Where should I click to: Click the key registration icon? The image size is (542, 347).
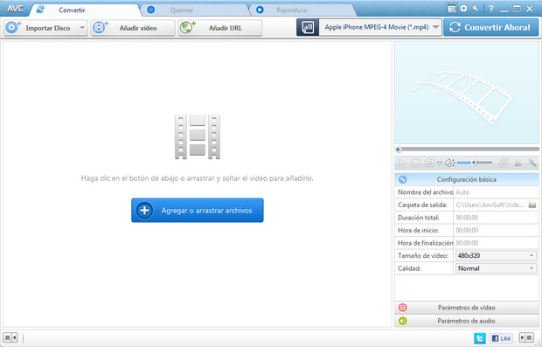click(476, 8)
